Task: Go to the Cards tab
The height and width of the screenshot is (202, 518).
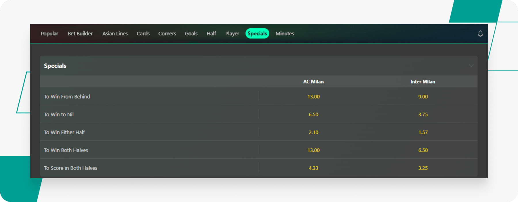Action: coord(143,34)
